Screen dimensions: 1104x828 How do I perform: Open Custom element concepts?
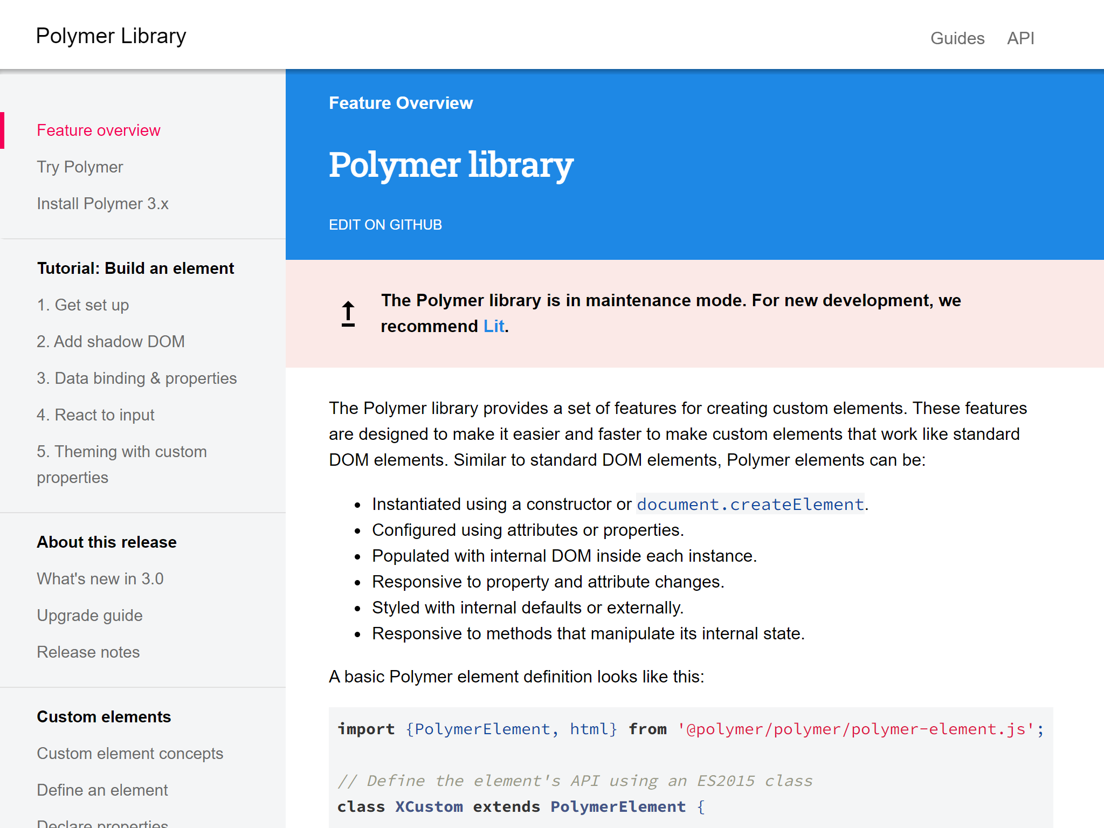[x=129, y=753]
